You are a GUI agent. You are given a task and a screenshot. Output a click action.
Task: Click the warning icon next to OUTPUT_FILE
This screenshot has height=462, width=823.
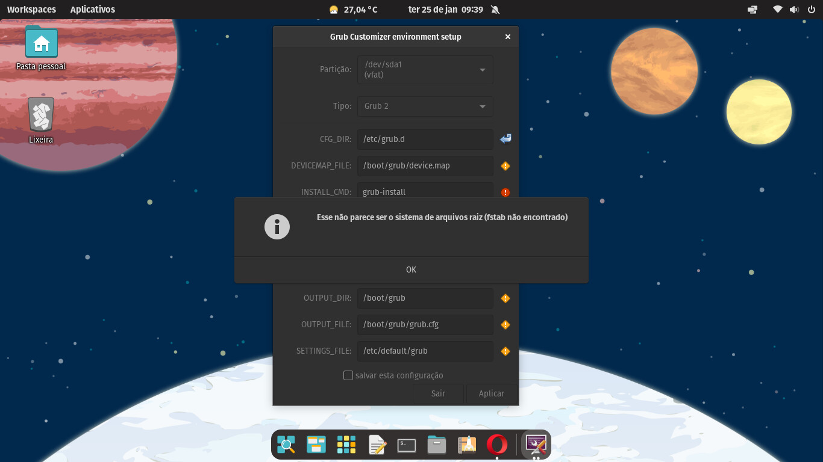tap(505, 325)
